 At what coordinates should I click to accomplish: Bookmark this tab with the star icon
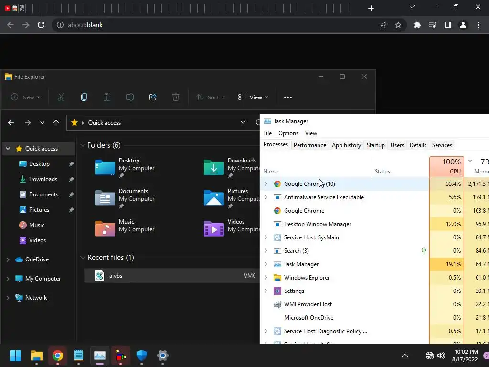pyautogui.click(x=398, y=25)
